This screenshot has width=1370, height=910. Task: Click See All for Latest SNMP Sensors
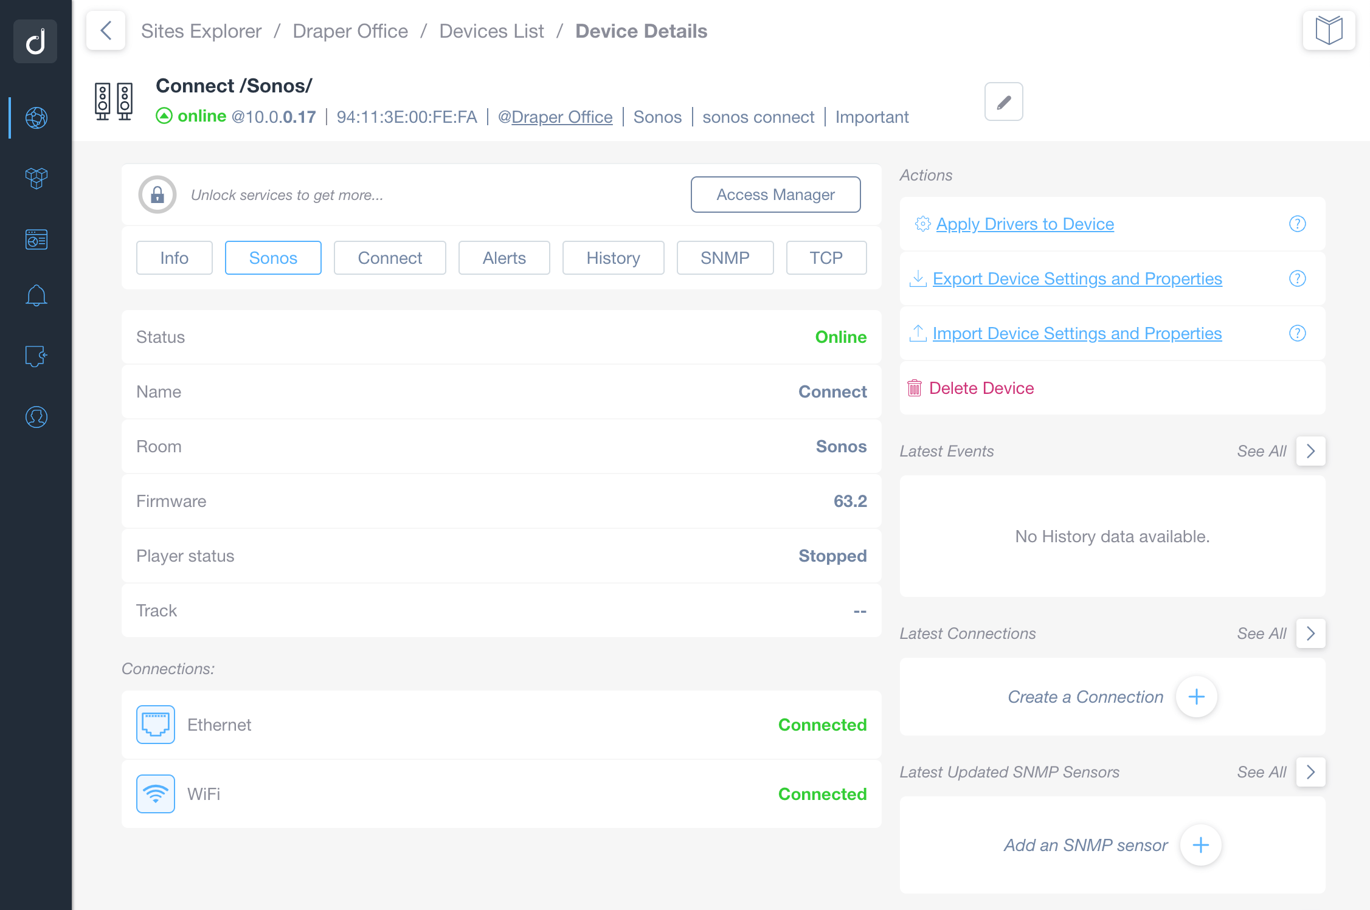[x=1262, y=772]
